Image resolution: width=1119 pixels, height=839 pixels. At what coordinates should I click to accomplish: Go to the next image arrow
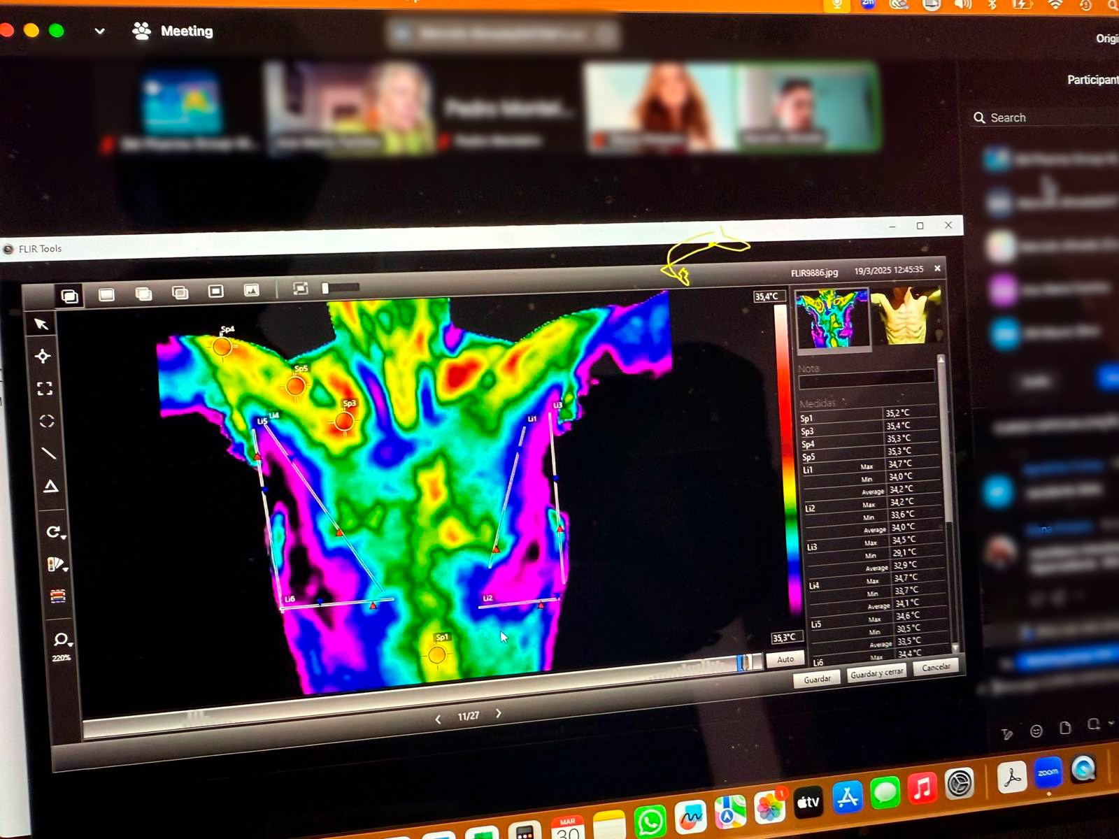pos(499,713)
